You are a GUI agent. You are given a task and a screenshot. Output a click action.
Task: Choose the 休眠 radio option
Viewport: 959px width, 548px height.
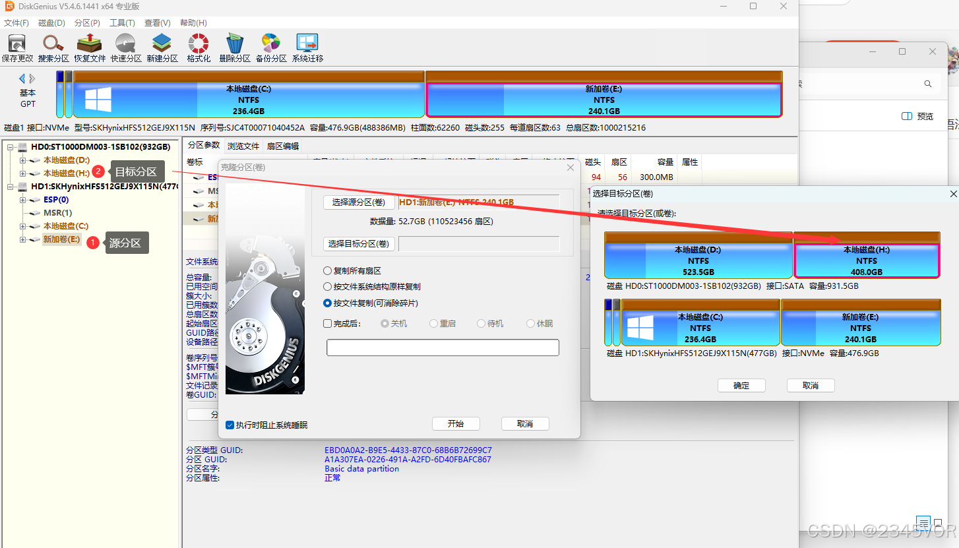[530, 324]
